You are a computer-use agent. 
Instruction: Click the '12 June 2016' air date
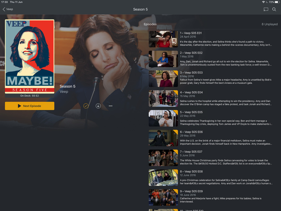click(x=188, y=175)
